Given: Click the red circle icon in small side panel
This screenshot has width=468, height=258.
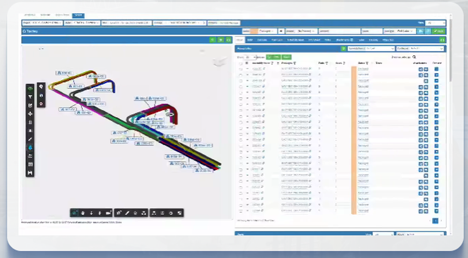Looking at the screenshot, I should [41, 104].
